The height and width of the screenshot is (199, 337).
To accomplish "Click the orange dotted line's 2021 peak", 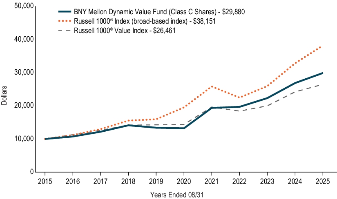I will coord(212,86).
